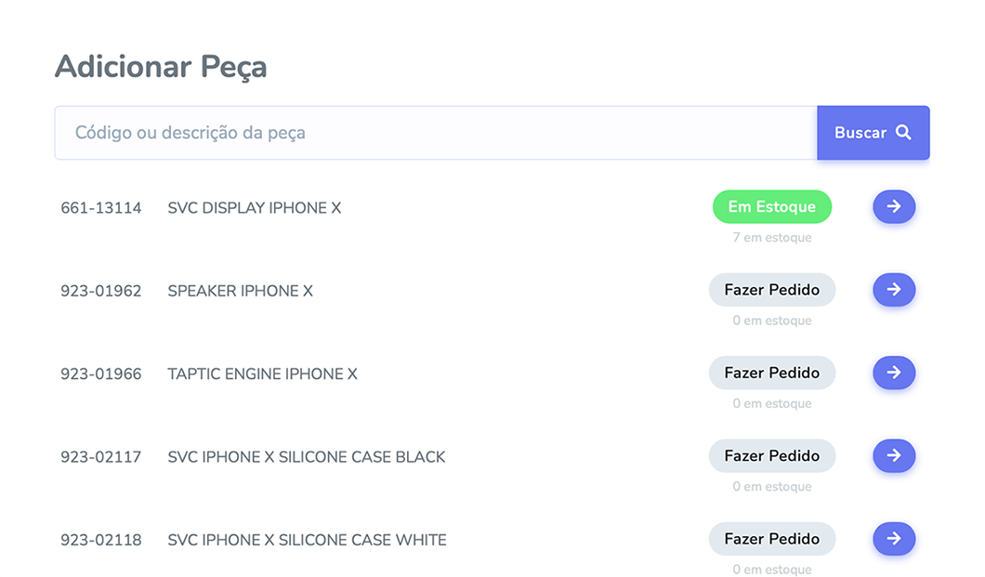Add the SILICONE CASE BLACK part via arrow
Image resolution: width=985 pixels, height=577 pixels.
(893, 456)
